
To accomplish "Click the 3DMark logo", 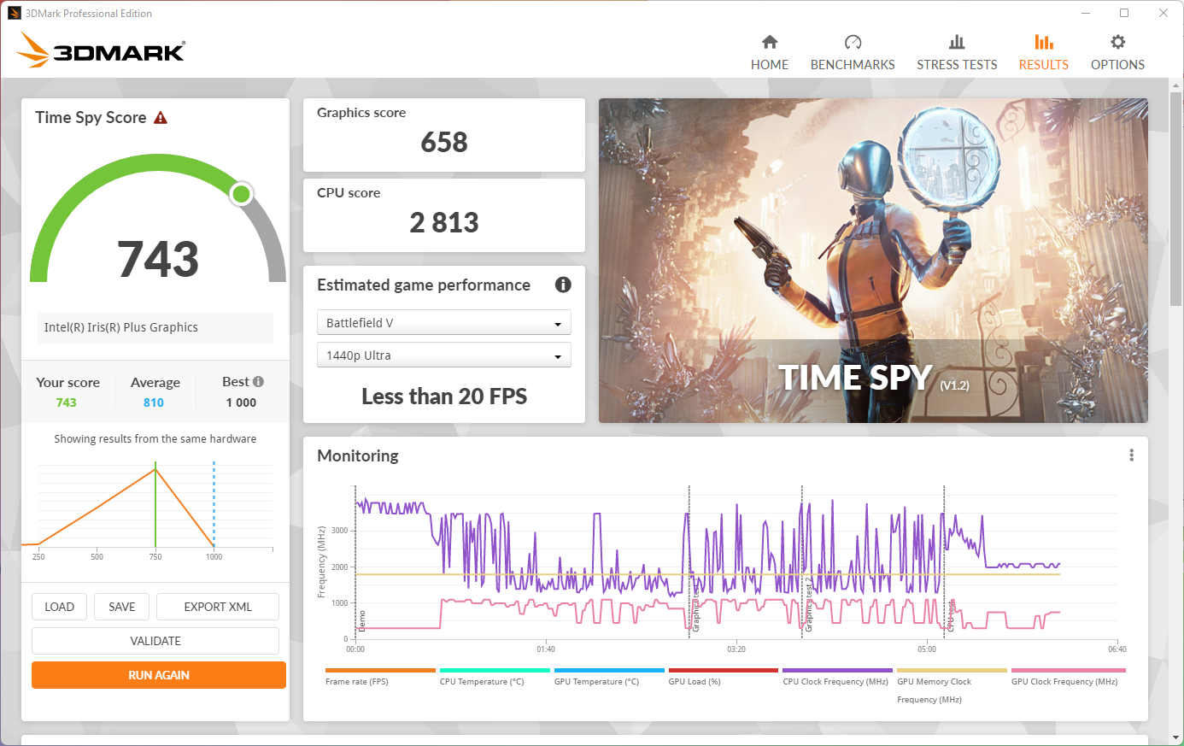I will coord(101,50).
